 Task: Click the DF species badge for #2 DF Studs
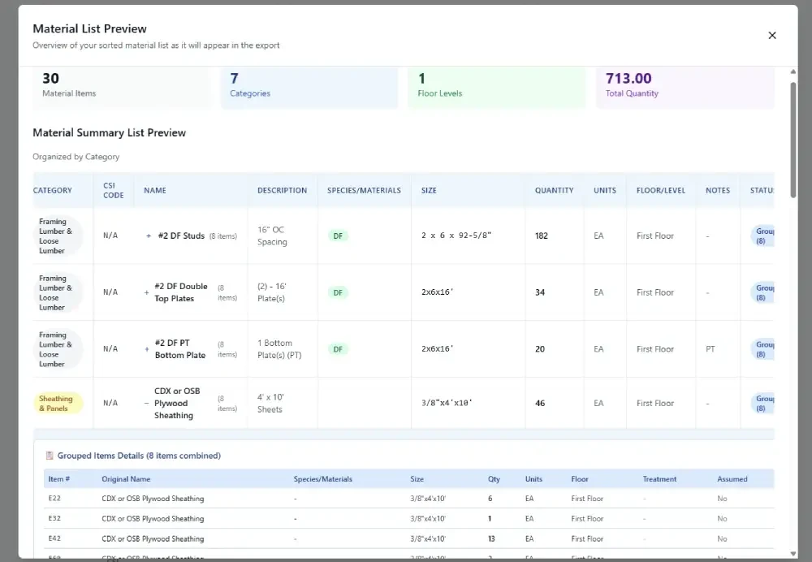(338, 236)
